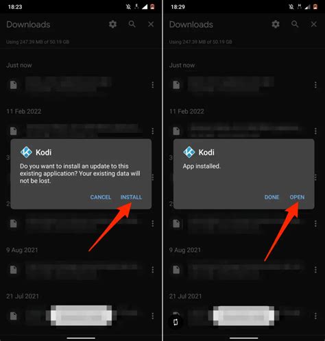
Task: Tap the screen rotation icon at bottom left of right screen
Action: pos(176,322)
